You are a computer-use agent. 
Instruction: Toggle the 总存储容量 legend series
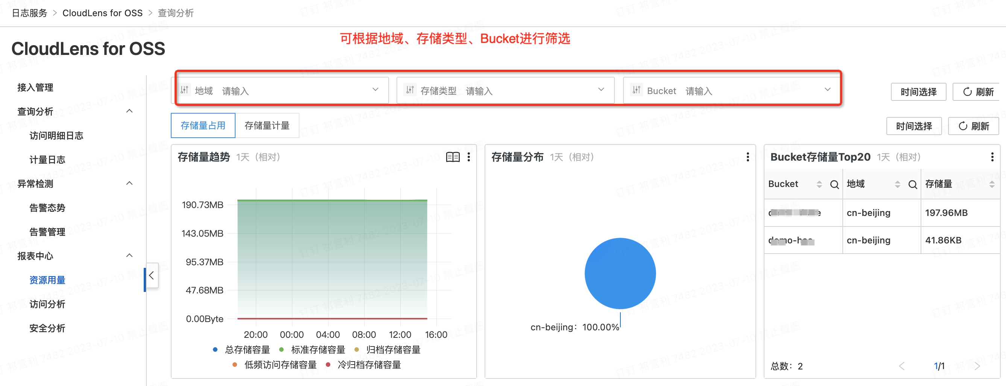pos(242,350)
